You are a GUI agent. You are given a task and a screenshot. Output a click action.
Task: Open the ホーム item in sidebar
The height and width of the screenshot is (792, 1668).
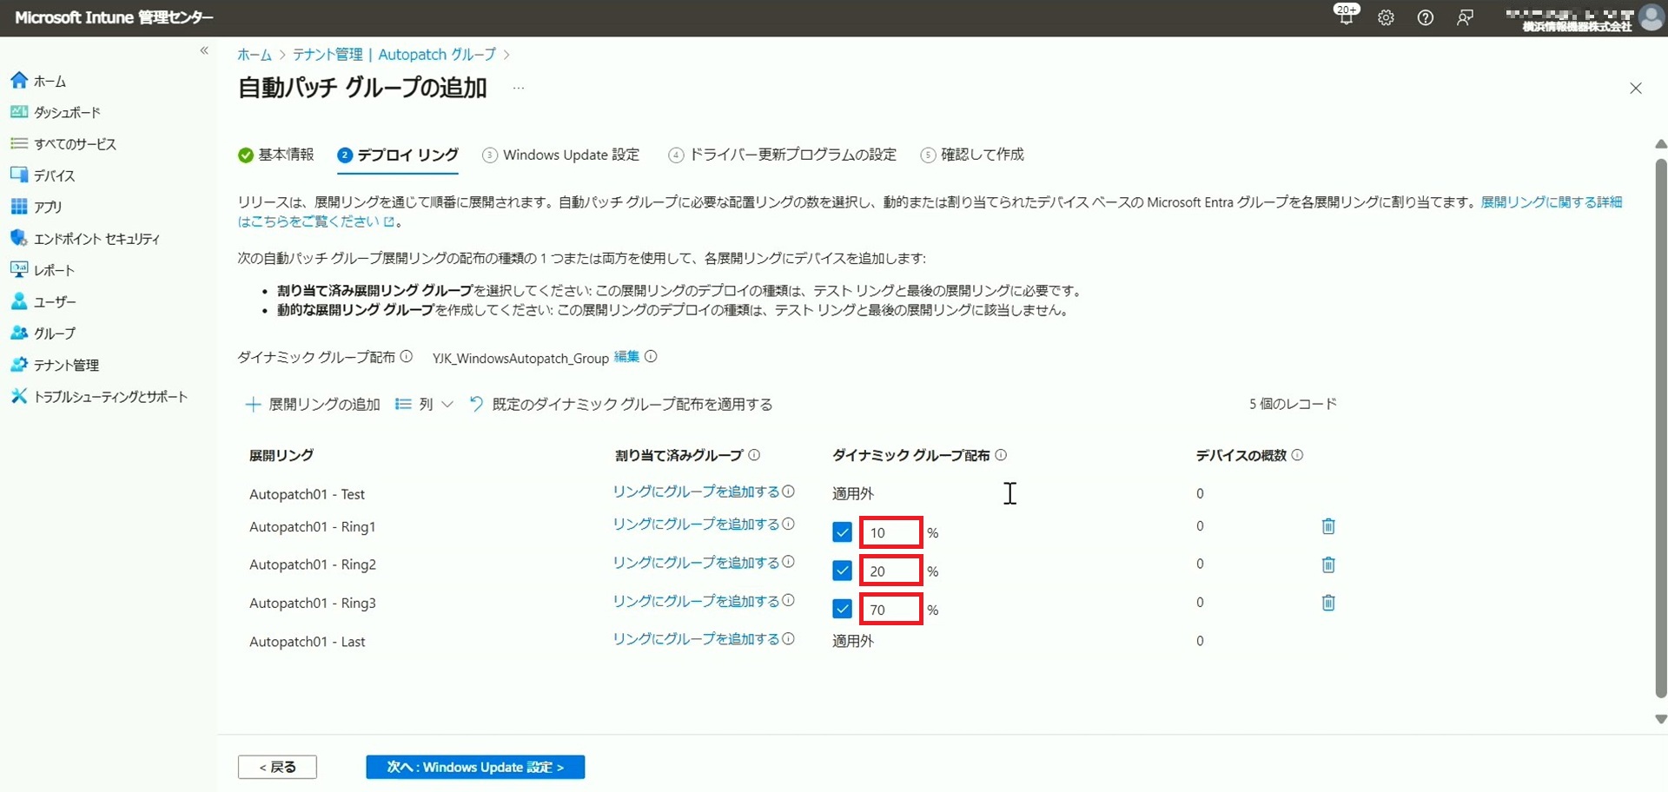tap(39, 81)
